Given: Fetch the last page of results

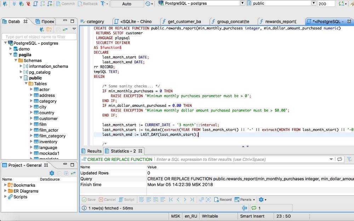Looking at the screenshot, I should point(192,199).
